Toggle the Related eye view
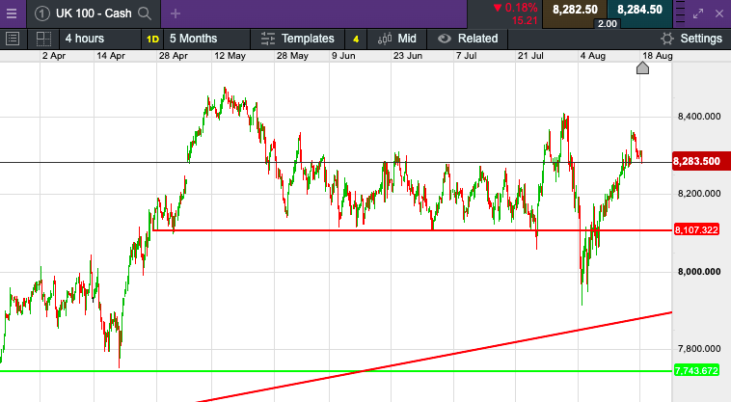 (x=445, y=39)
